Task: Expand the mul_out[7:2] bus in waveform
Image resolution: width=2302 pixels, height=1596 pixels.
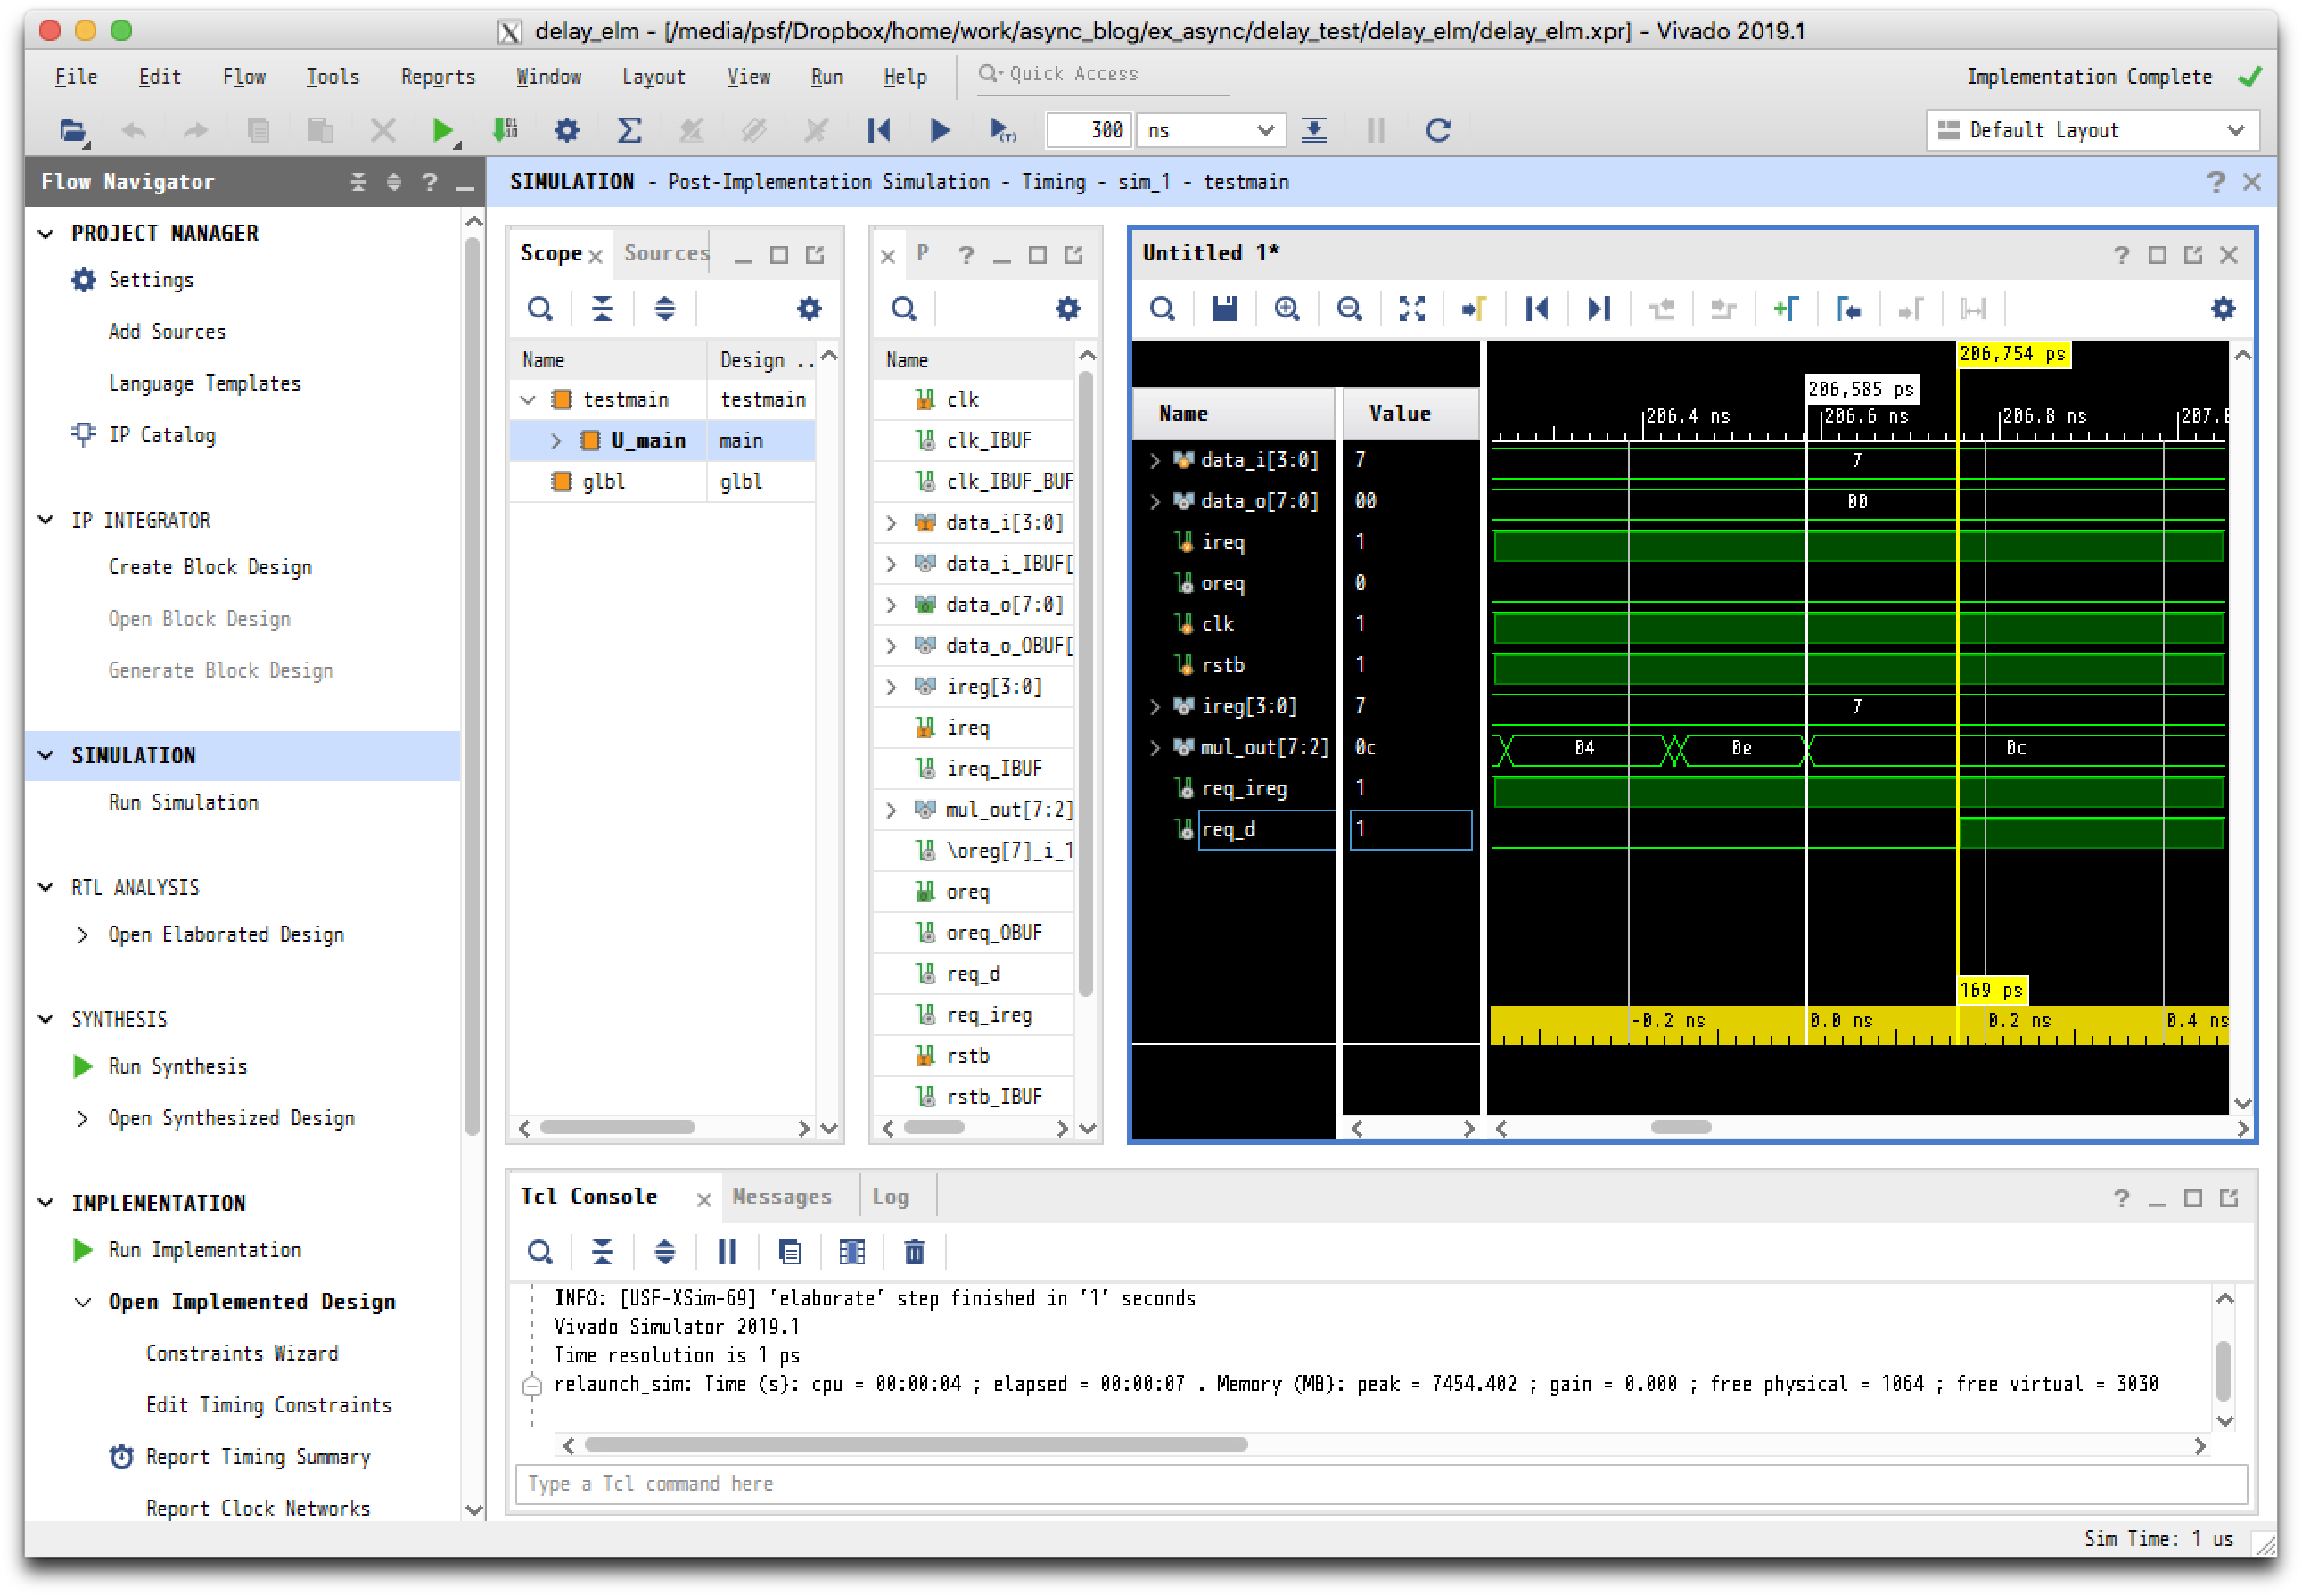Action: [1155, 747]
